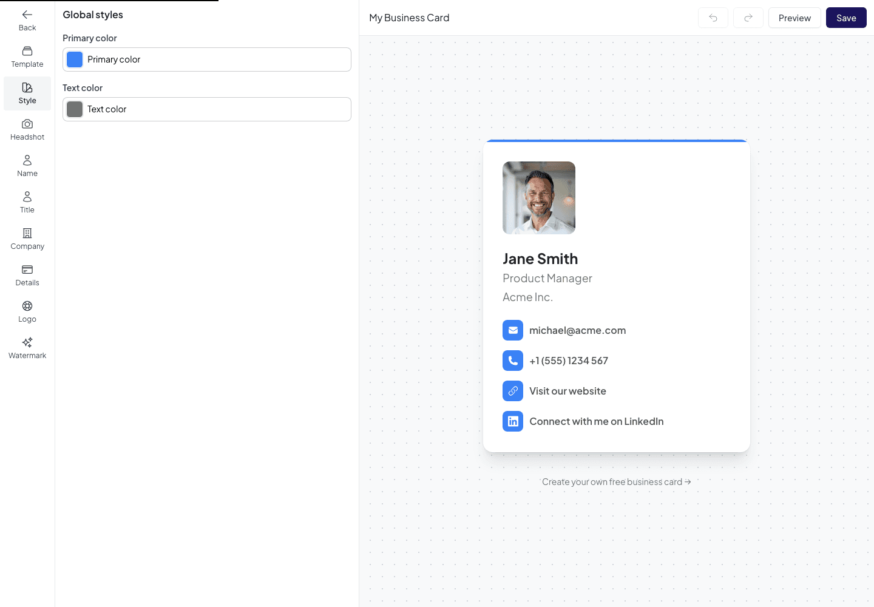Click the website link icon on card

[513, 391]
